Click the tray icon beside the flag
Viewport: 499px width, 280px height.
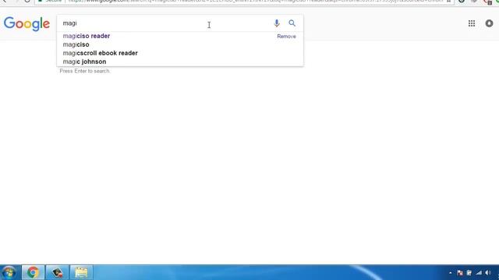point(469,273)
